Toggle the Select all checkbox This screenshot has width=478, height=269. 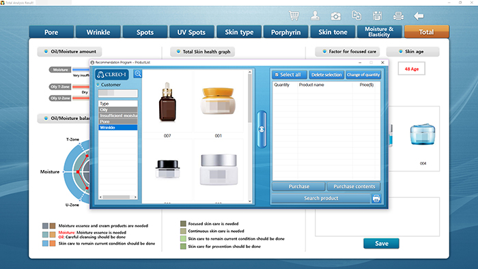(x=277, y=74)
